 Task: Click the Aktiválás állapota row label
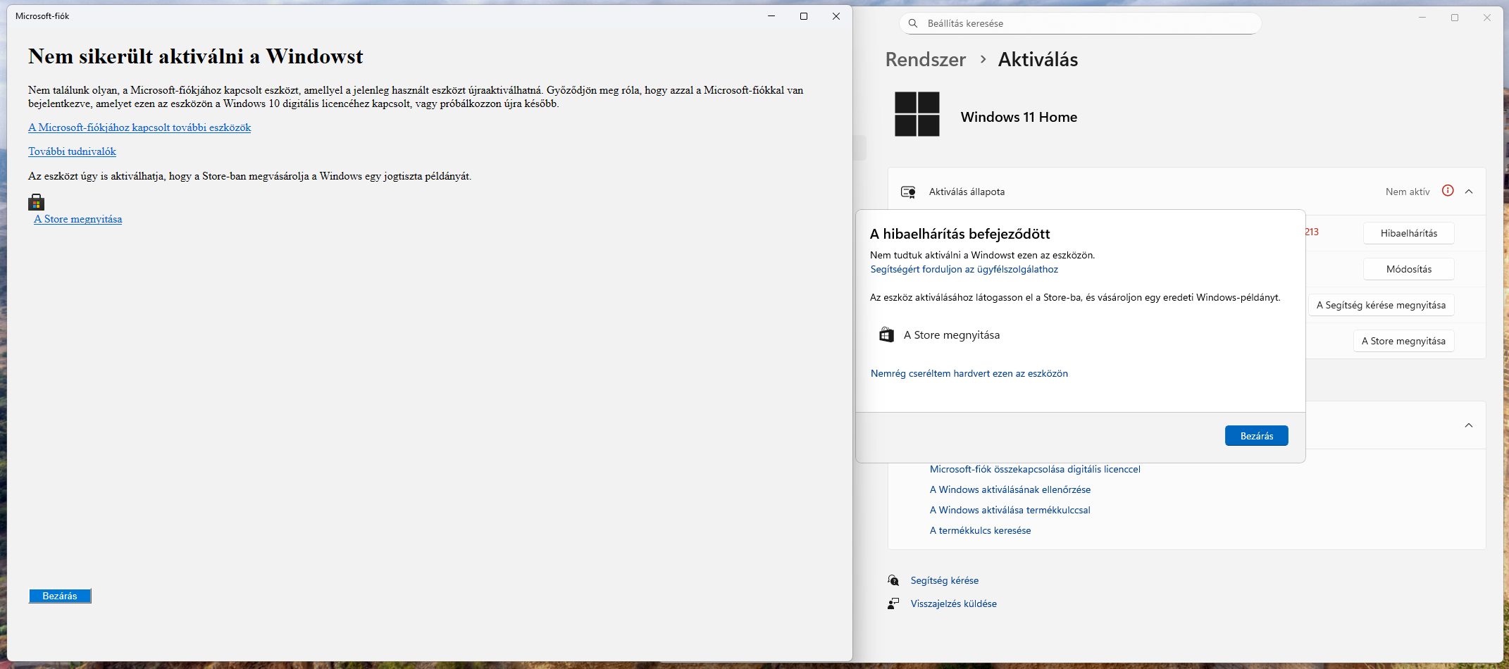(967, 192)
